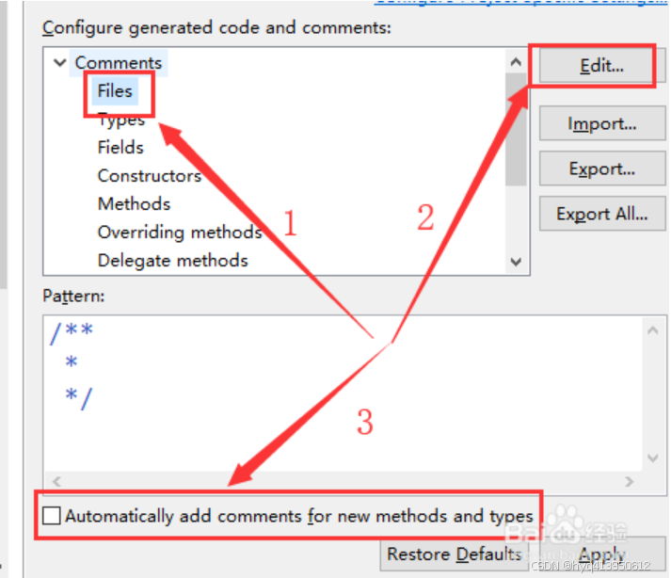Click the Import... button
The image size is (671, 578).
601,123
